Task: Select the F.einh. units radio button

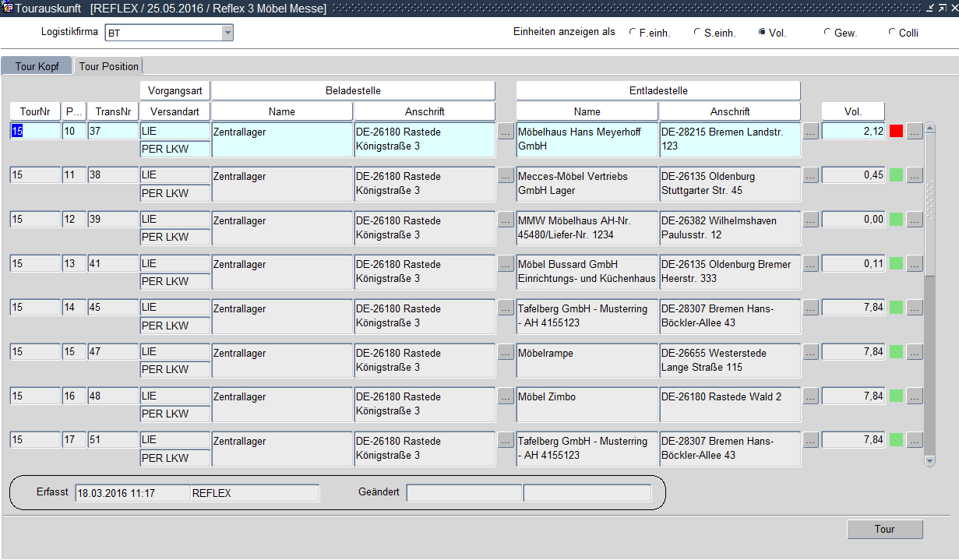Action: coord(633,33)
